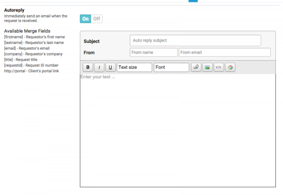283x195 pixels.
Task: Focus the From name field
Action: [154, 52]
